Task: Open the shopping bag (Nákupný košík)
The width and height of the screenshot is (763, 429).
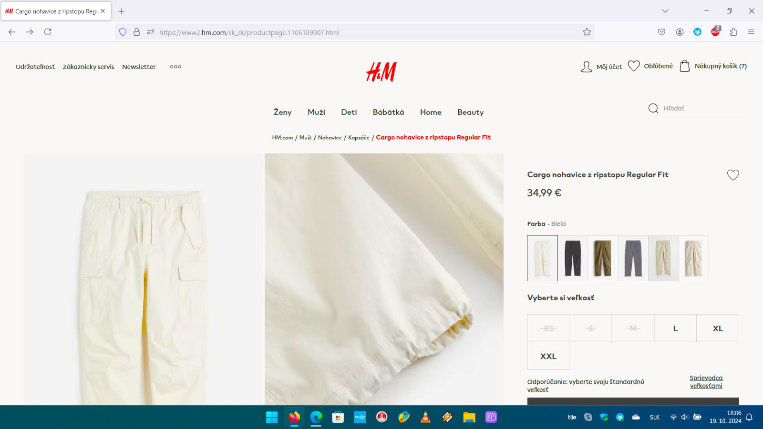Action: (x=684, y=66)
